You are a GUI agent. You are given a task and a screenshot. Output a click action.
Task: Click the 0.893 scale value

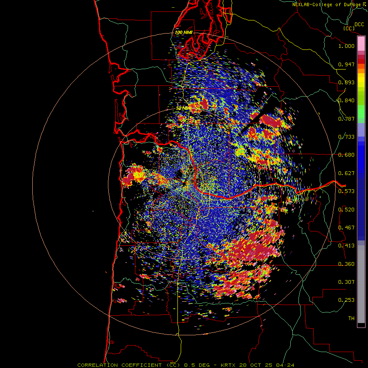pos(346,82)
